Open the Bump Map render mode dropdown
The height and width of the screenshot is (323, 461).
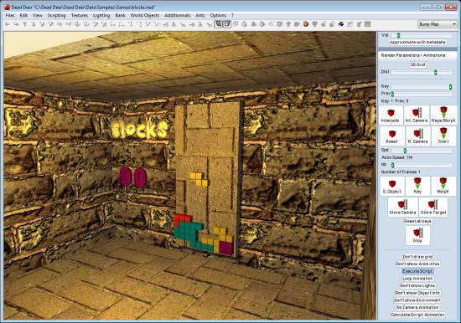click(438, 24)
